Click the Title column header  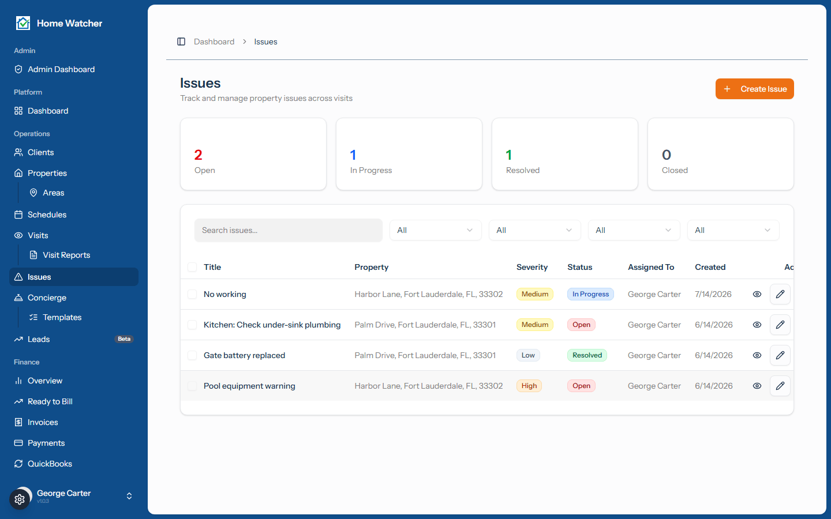(x=212, y=267)
